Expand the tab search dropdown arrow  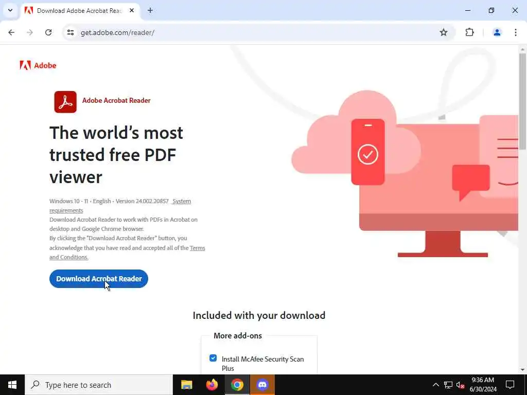pyautogui.click(x=10, y=10)
